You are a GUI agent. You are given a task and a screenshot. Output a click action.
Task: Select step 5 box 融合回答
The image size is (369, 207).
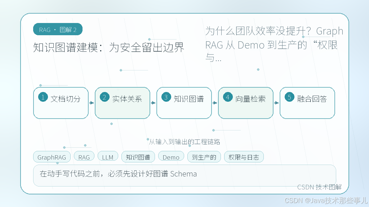(x=307, y=103)
